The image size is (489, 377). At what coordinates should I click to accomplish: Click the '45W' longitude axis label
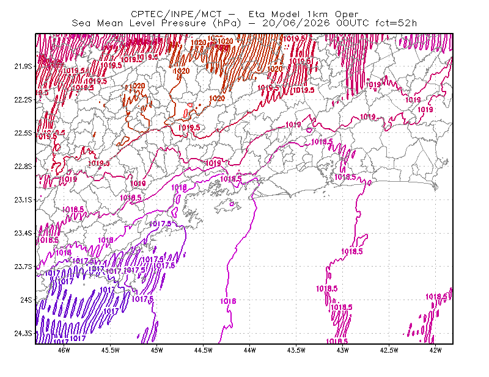pyautogui.click(x=157, y=350)
